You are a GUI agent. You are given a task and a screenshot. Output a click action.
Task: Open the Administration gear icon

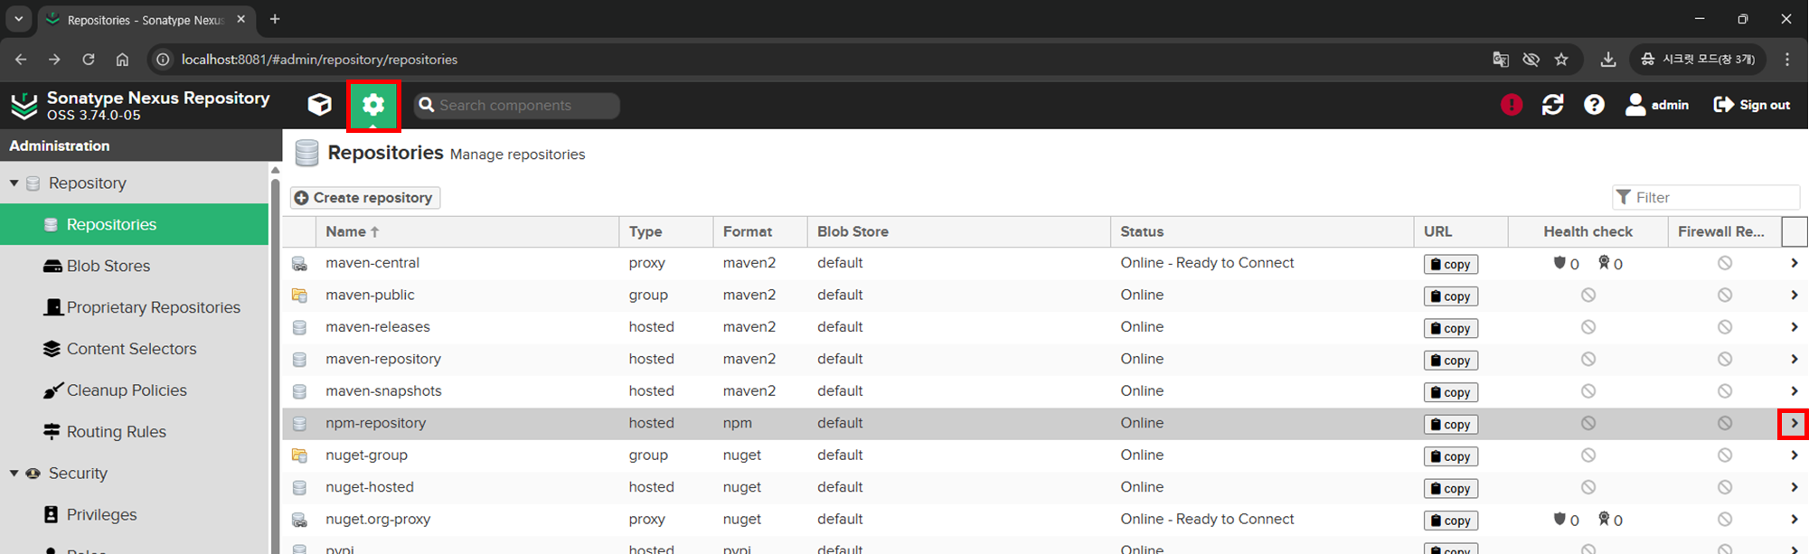pos(373,105)
